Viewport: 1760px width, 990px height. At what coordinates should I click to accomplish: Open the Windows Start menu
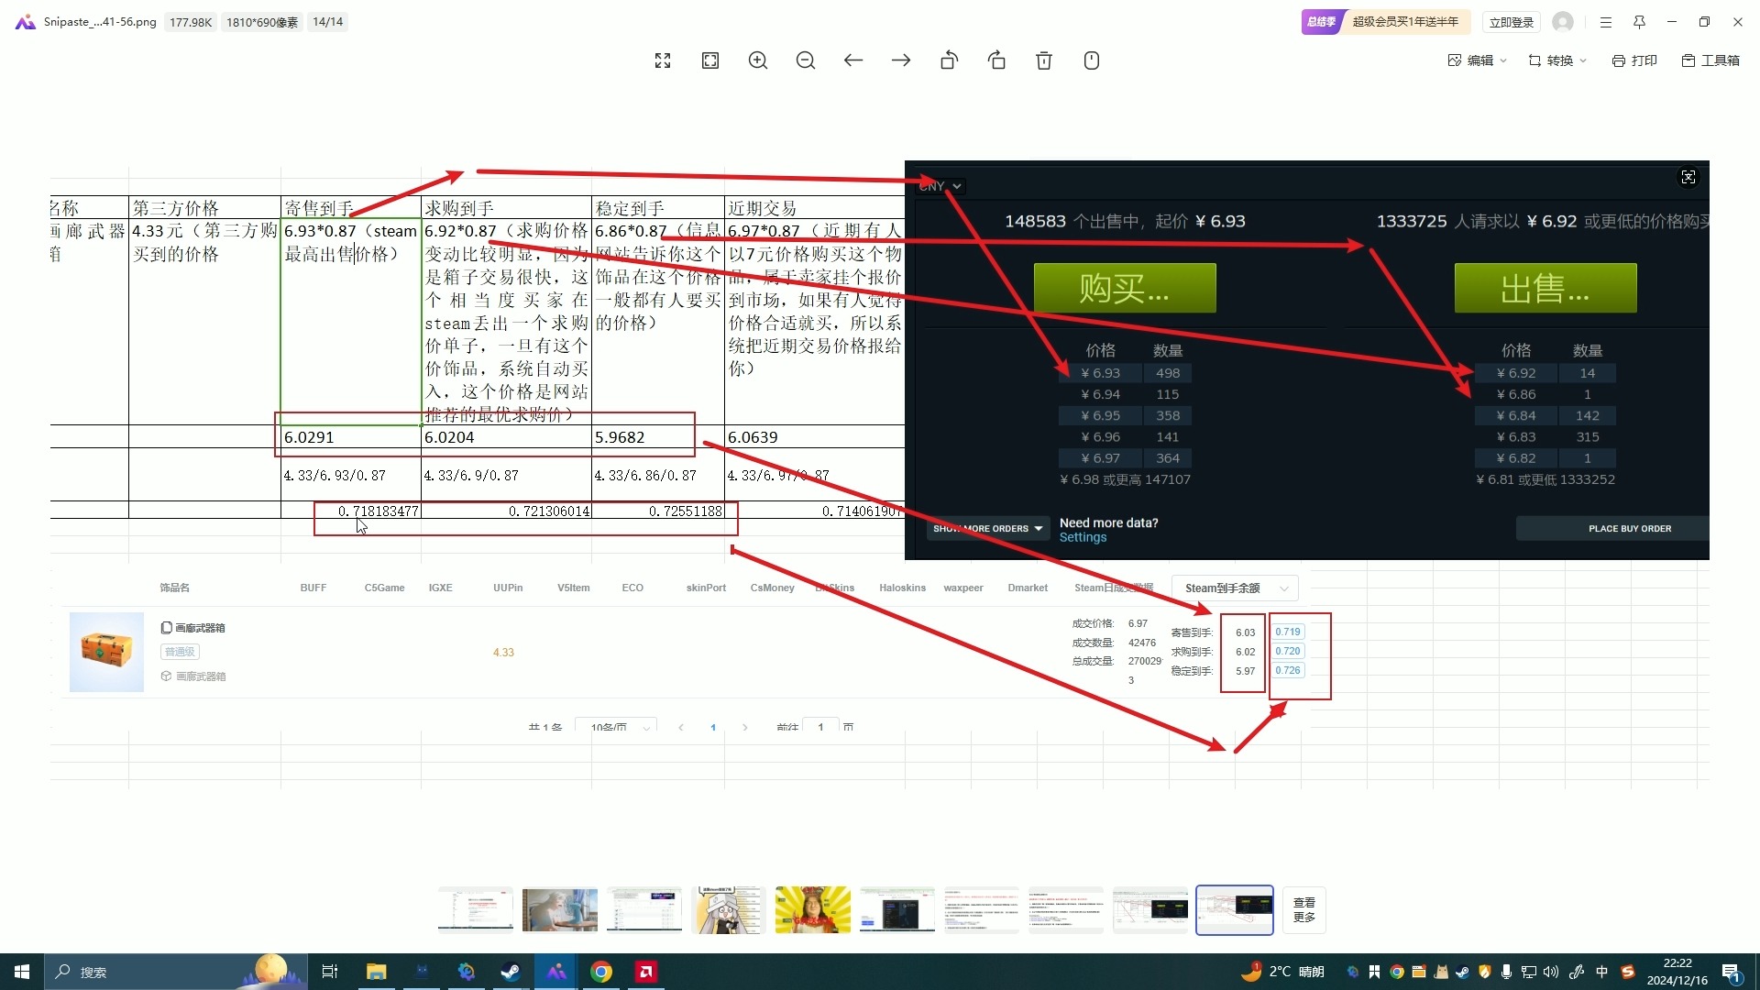(x=22, y=972)
